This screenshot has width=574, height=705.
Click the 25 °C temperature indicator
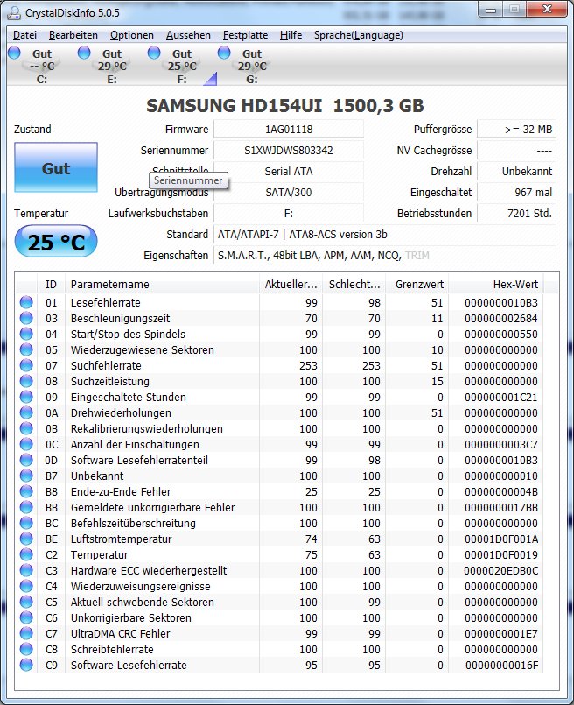(56, 243)
